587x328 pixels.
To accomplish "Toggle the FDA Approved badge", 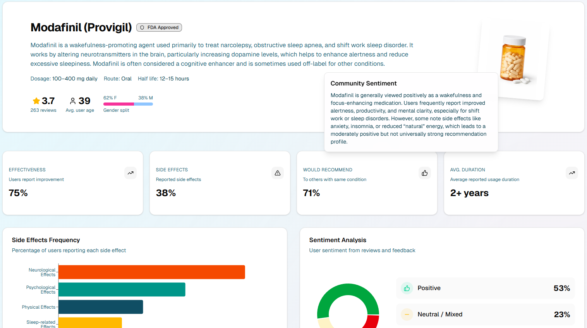I will [159, 27].
